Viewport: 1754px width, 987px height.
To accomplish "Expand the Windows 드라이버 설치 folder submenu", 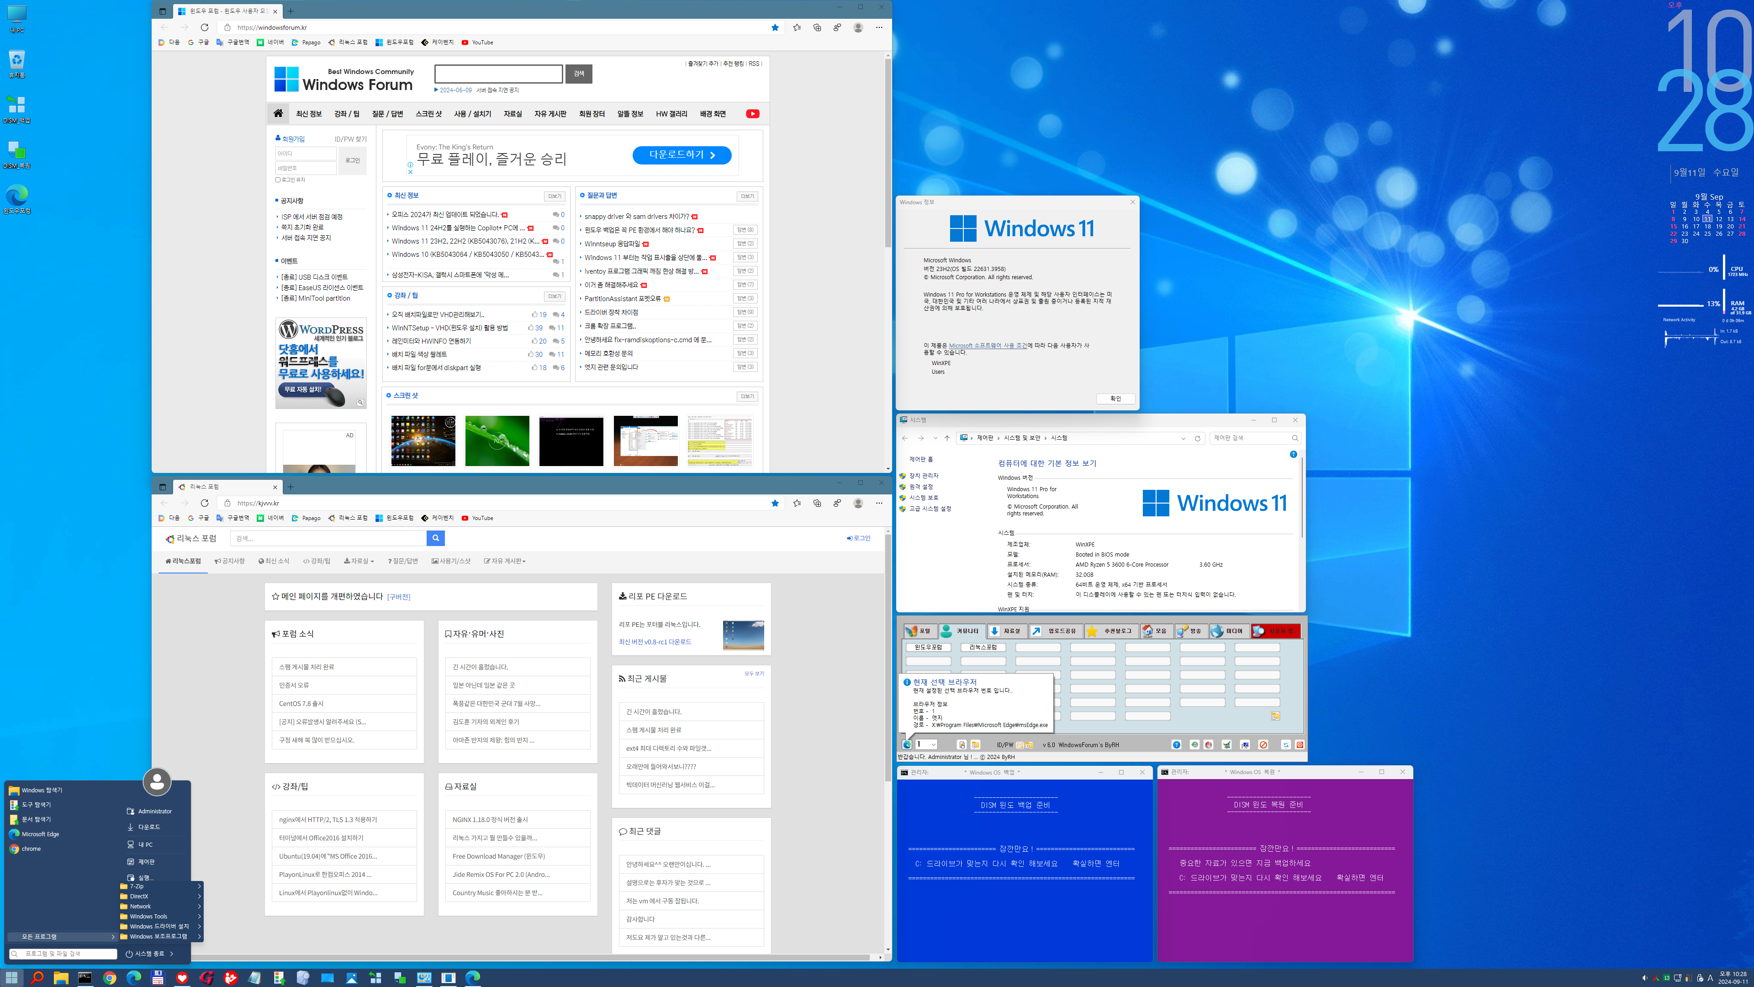I will tap(161, 926).
